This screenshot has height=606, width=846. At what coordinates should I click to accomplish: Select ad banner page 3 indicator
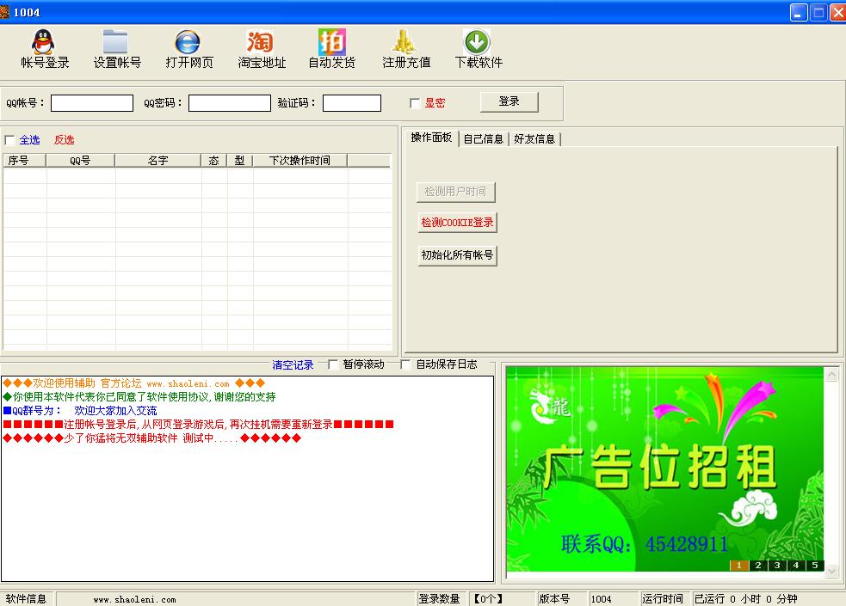[777, 565]
